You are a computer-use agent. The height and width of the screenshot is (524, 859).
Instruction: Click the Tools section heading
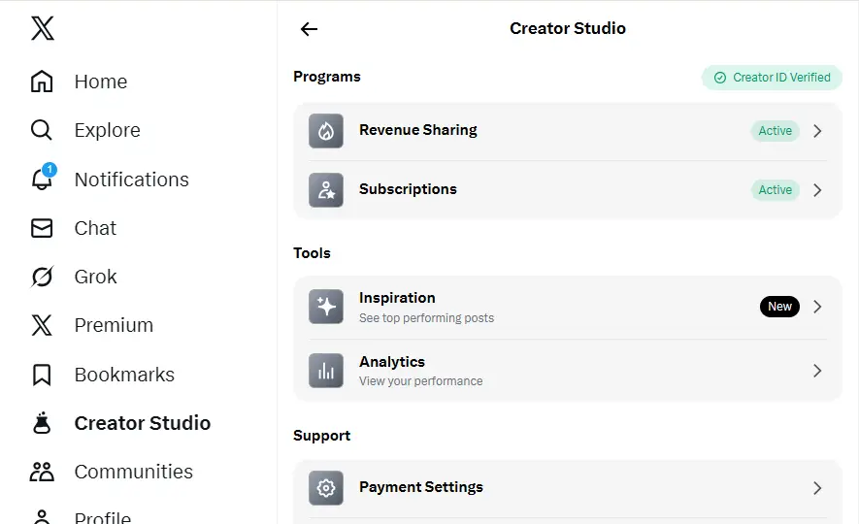[312, 253]
